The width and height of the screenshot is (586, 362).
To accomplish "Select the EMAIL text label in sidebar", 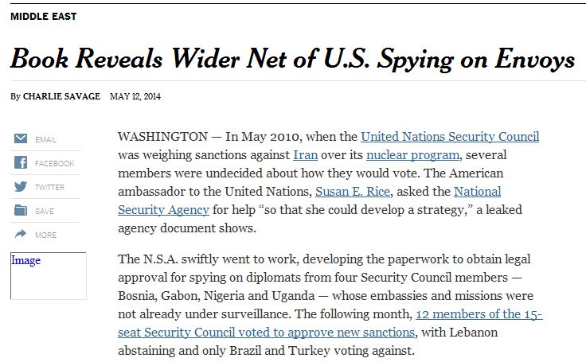I will [x=45, y=140].
